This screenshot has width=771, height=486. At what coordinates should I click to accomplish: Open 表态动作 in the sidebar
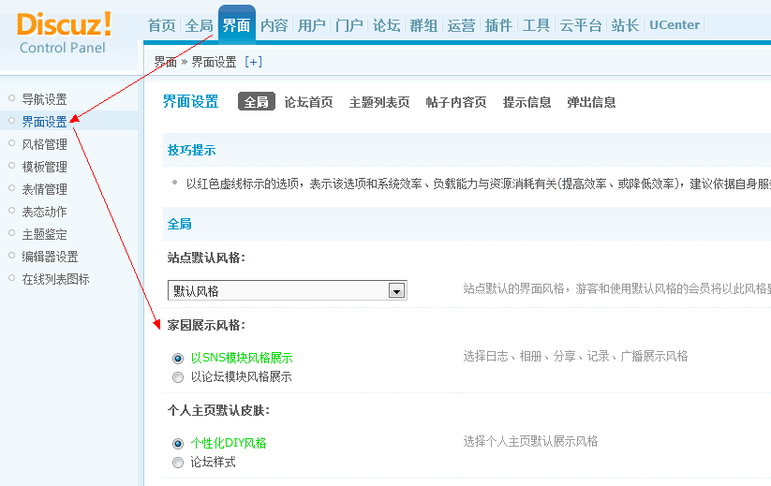coord(45,212)
